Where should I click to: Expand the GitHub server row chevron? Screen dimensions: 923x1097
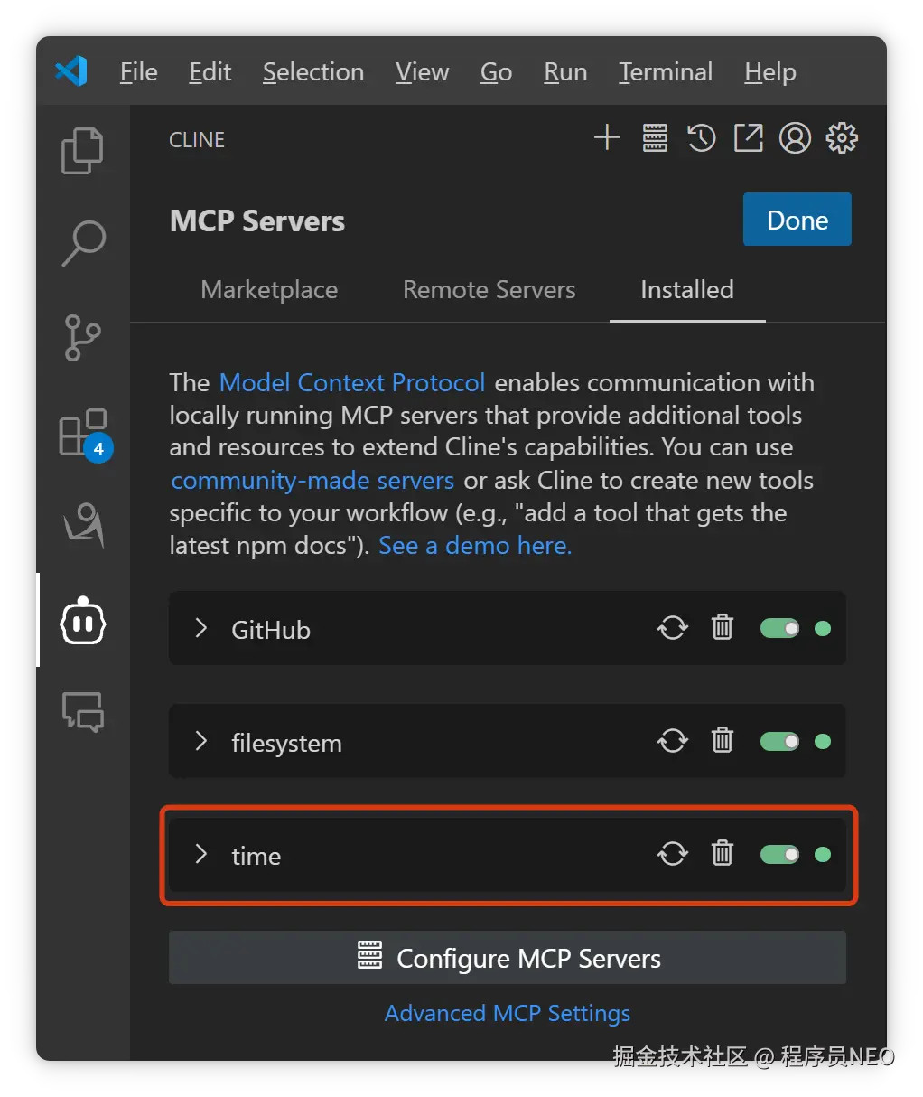201,628
